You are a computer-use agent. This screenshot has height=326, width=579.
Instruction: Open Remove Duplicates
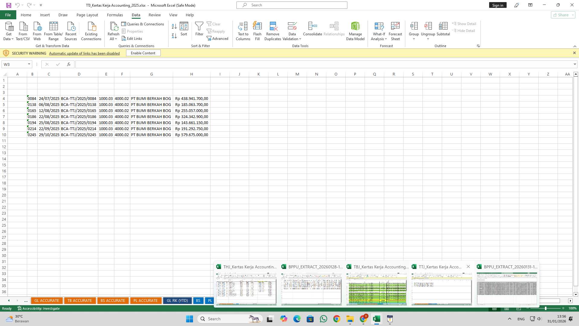point(273,30)
